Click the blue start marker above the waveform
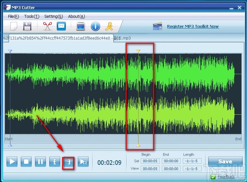The image size is (247, 182). tap(10, 51)
